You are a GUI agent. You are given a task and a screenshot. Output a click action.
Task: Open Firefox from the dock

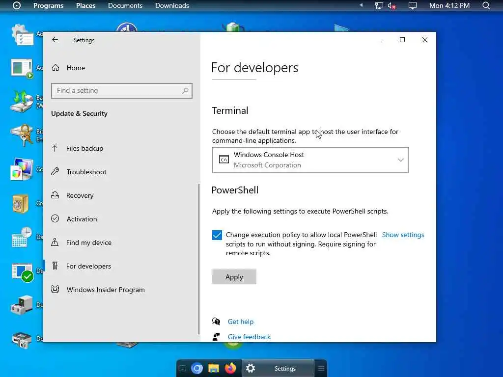[230, 368]
